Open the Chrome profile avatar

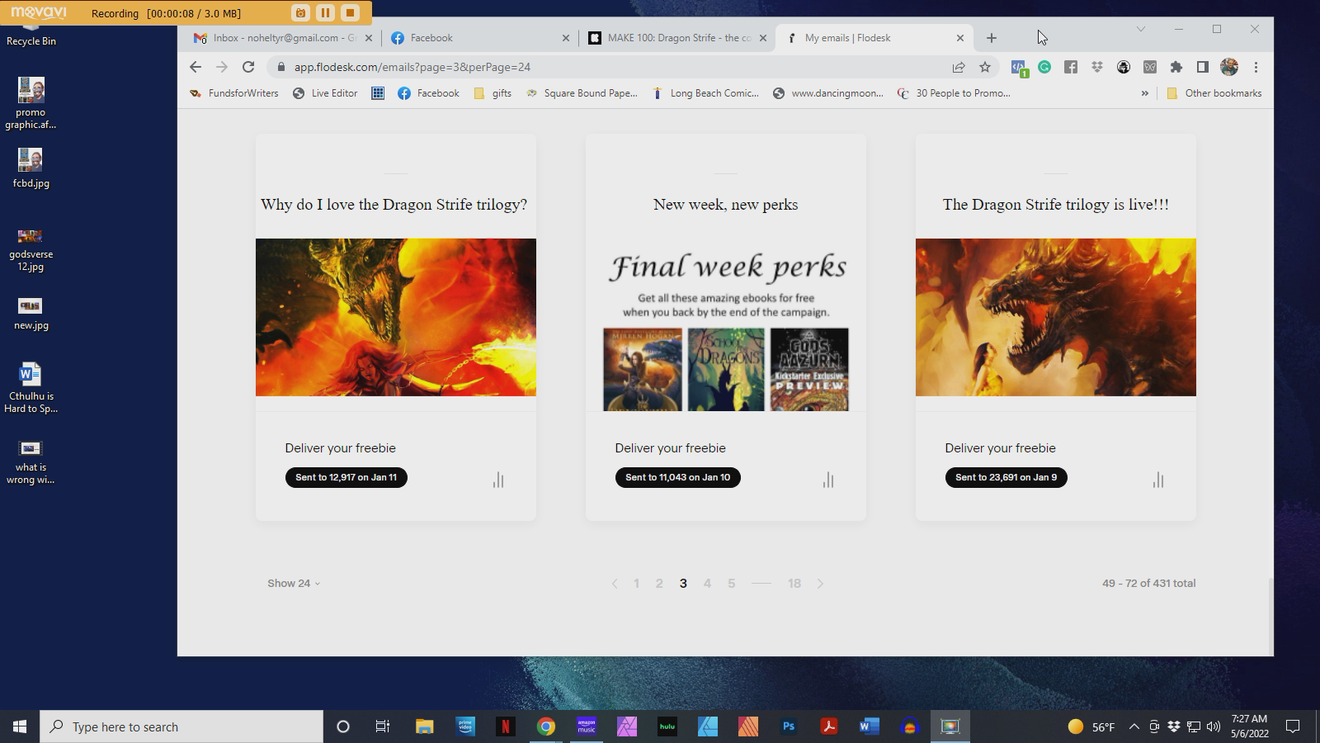tap(1229, 67)
